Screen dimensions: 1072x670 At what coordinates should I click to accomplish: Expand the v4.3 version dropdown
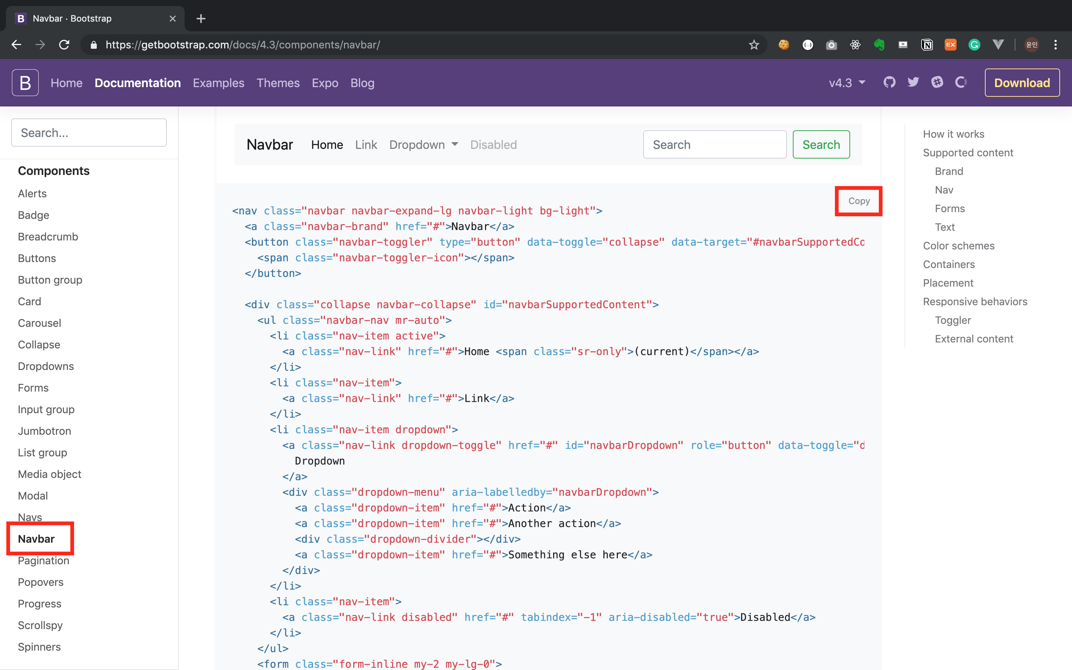click(x=847, y=83)
